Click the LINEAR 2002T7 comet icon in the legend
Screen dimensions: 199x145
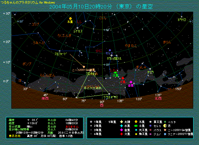point(165,133)
